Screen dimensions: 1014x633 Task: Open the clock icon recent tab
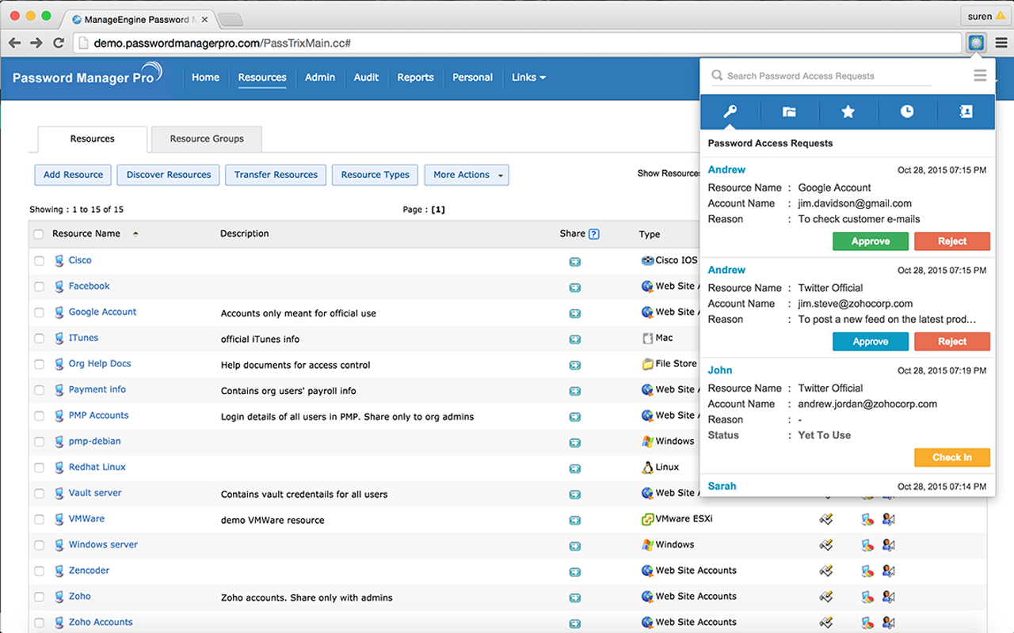point(907,112)
